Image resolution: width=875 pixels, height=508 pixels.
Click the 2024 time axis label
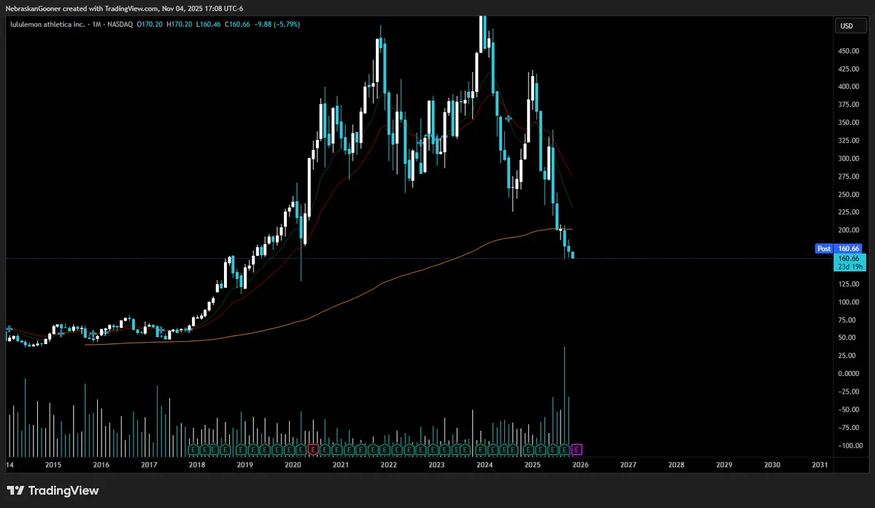485,465
